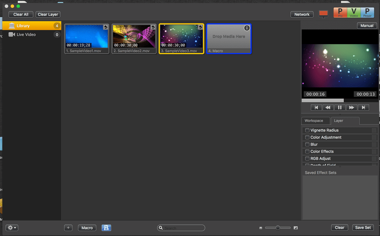This screenshot has height=236, width=380.
Task: Click loop icon on SampleVideo1.mov thumbnail
Action: (106, 27)
